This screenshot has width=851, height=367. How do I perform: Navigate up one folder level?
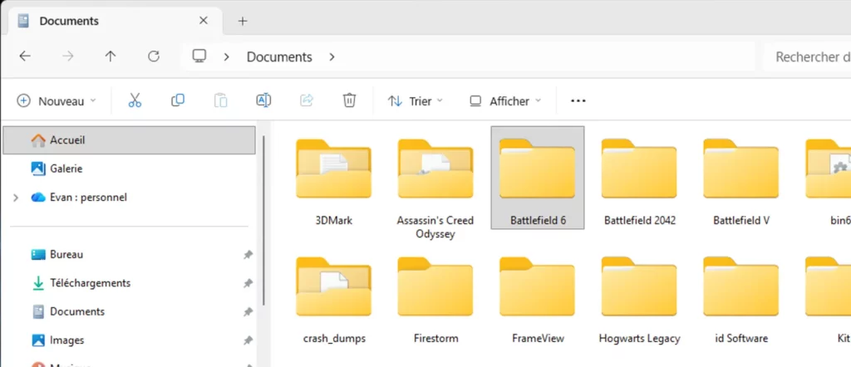click(111, 56)
